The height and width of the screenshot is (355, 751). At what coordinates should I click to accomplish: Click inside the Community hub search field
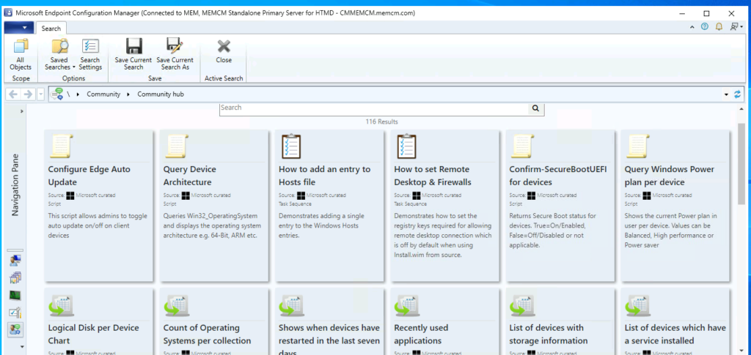tap(374, 108)
